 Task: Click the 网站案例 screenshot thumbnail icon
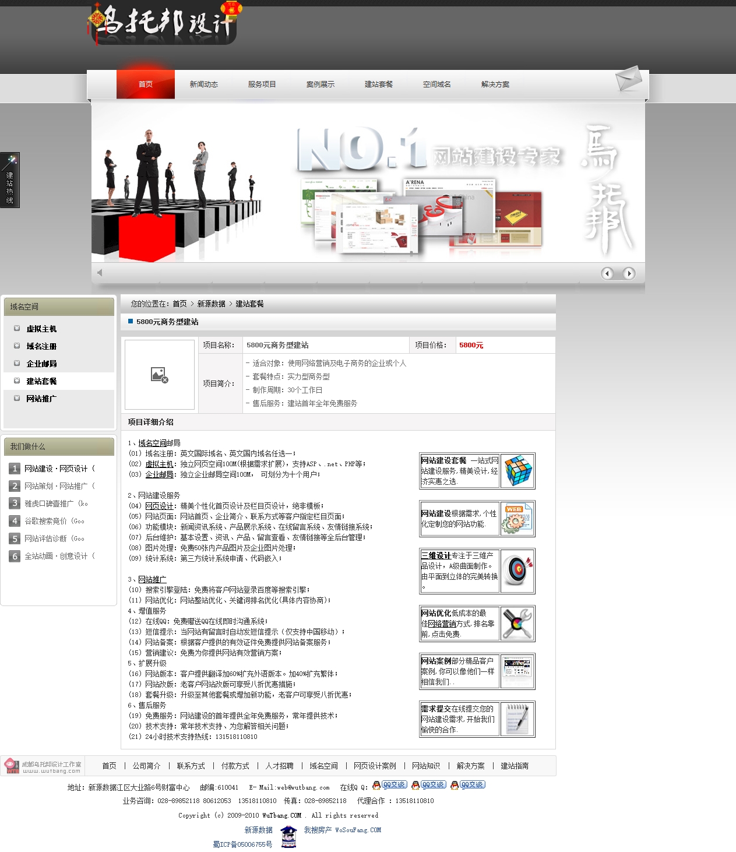point(517,671)
